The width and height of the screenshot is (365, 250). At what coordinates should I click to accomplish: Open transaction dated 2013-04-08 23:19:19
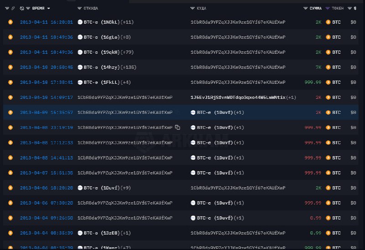pyautogui.click(x=47, y=128)
